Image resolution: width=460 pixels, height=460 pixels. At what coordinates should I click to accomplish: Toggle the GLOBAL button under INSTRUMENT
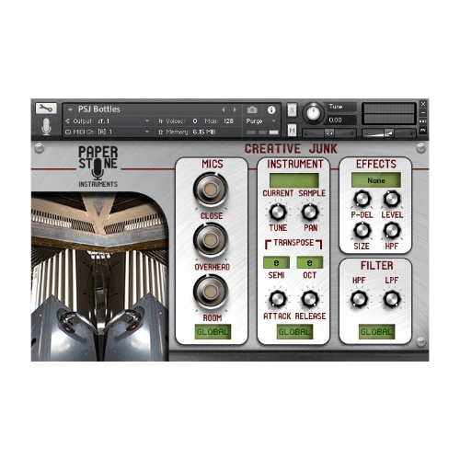coord(294,332)
